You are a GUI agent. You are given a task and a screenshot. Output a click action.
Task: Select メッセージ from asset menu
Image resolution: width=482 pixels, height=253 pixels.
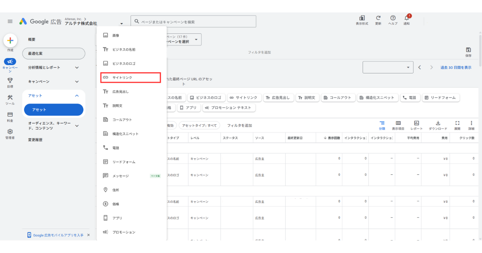pos(132,176)
